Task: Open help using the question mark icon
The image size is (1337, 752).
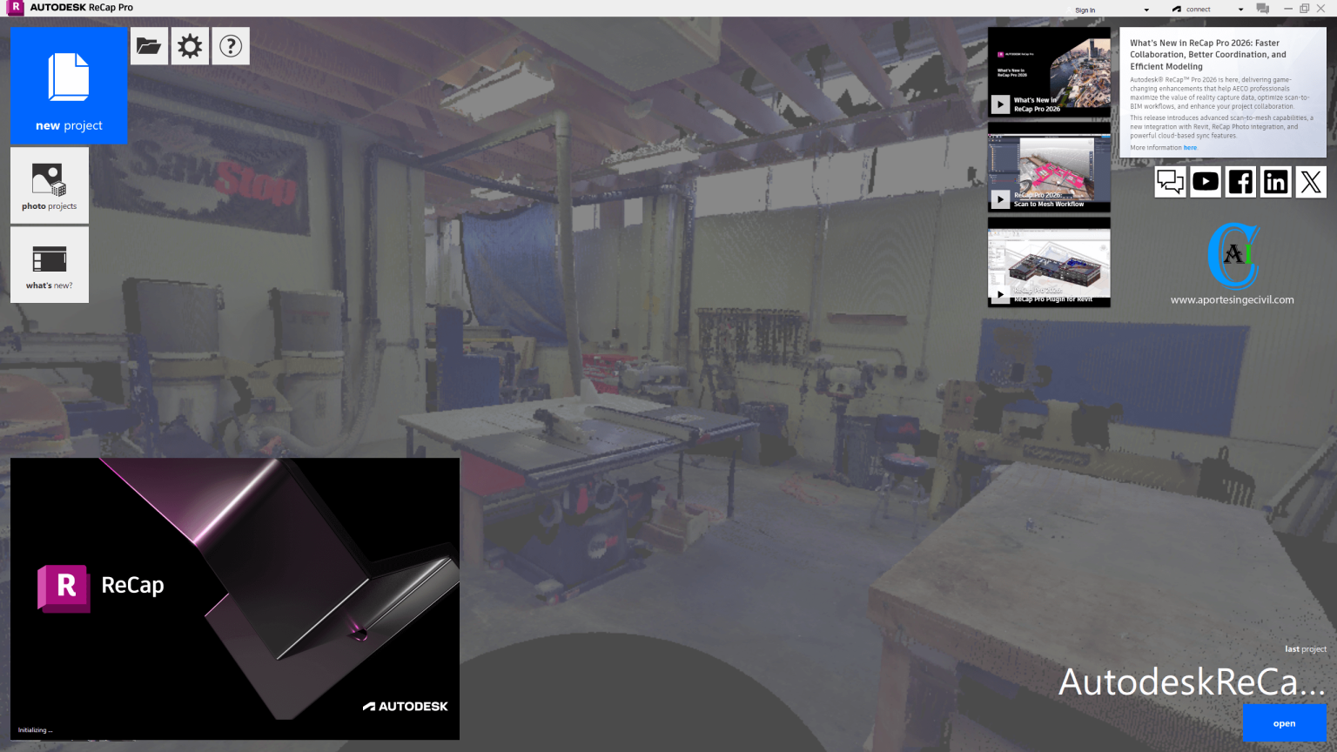Action: coord(230,45)
